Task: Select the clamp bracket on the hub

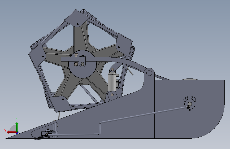Action: [x=82, y=61]
